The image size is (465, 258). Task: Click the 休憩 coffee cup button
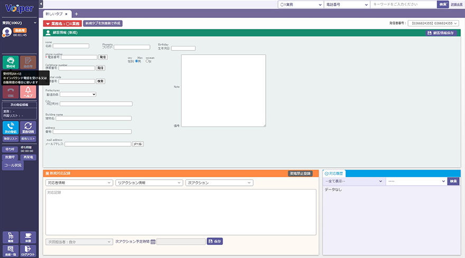pyautogui.click(x=28, y=237)
